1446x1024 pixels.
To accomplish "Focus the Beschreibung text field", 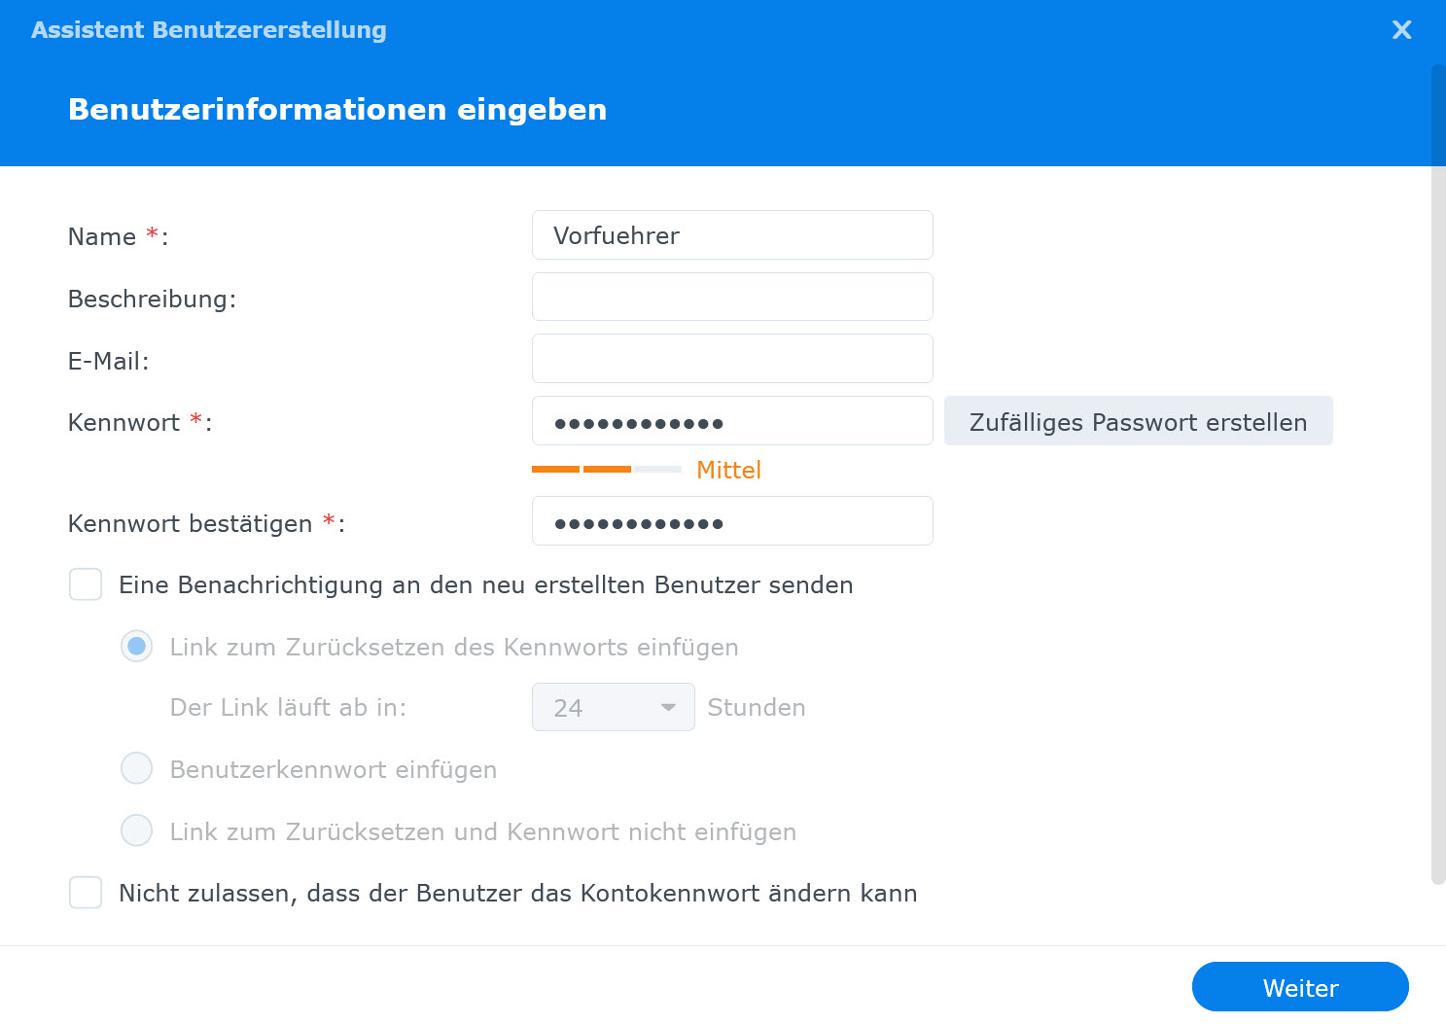I will 732,297.
